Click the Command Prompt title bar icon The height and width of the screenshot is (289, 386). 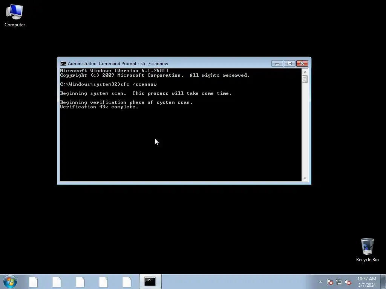tap(63, 64)
